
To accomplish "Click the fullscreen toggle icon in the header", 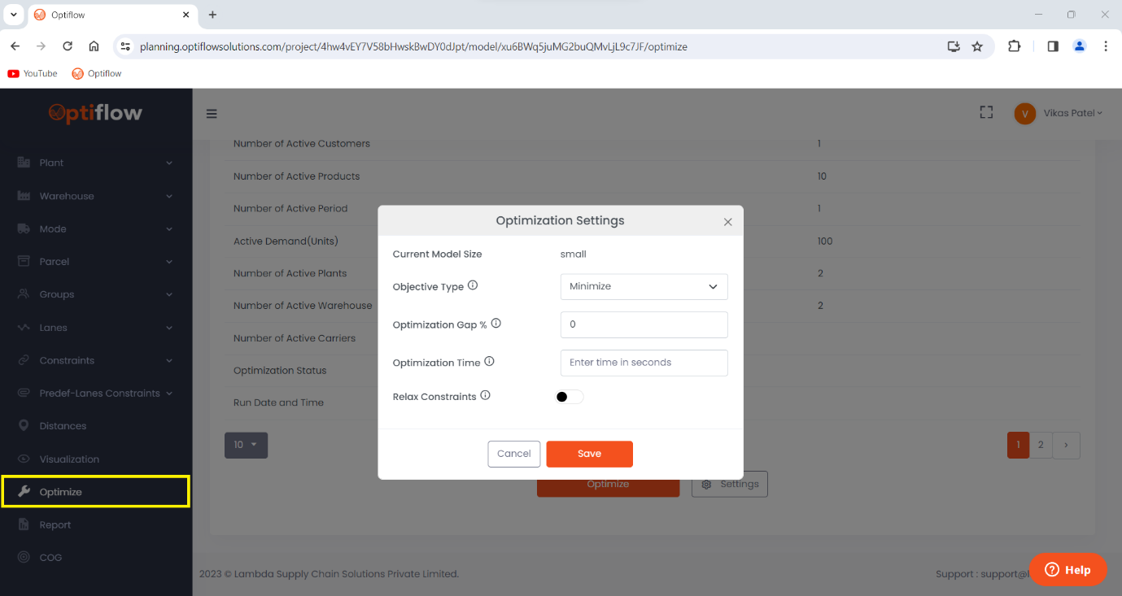I will tap(986, 112).
